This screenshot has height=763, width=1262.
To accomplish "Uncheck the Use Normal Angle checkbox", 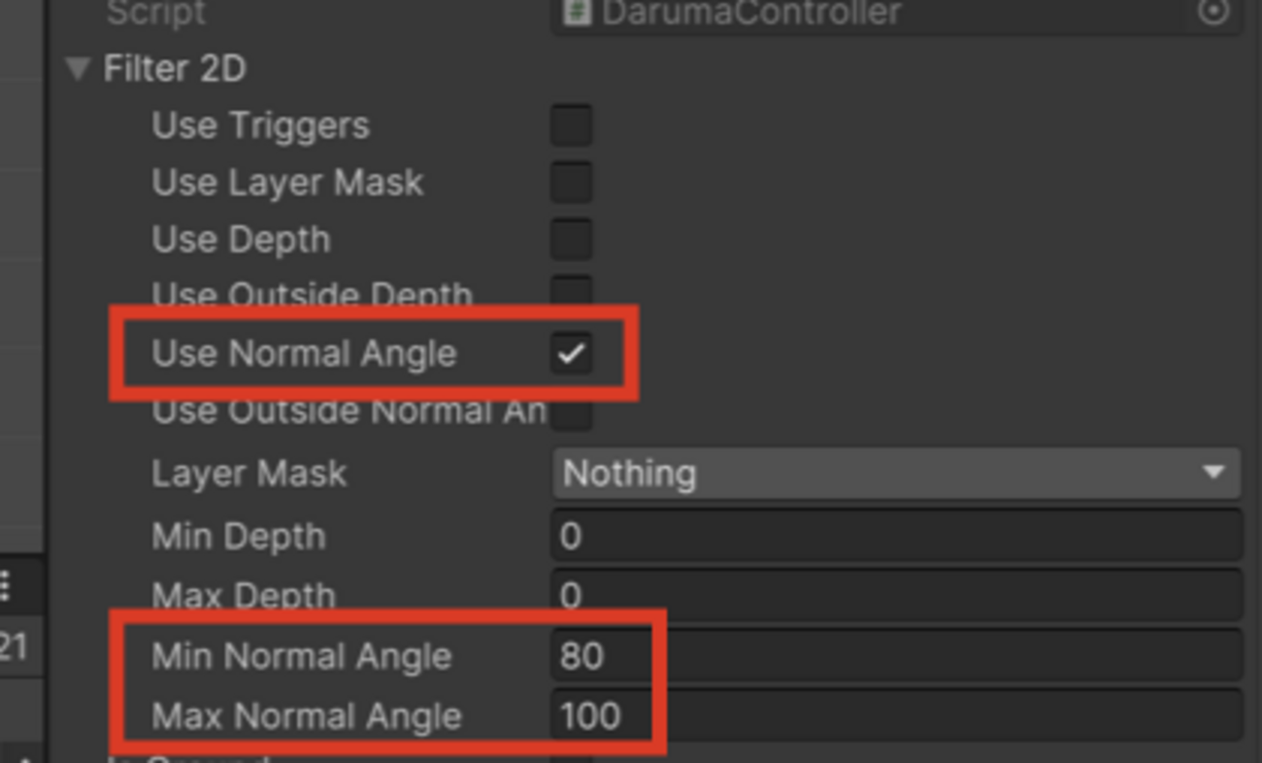I will click(x=571, y=354).
